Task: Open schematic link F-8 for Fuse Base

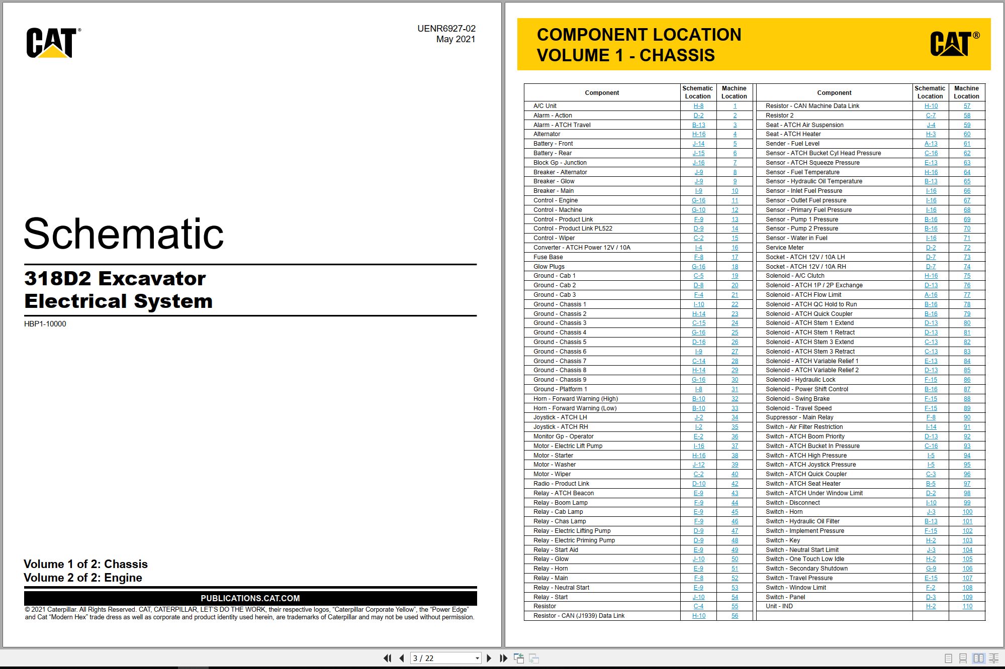Action: tap(698, 257)
